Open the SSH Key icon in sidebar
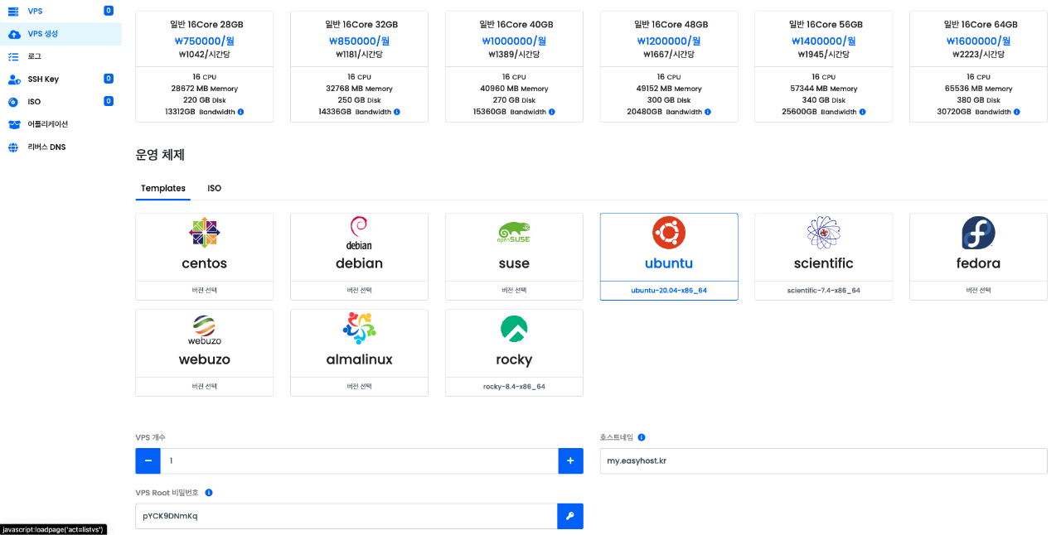This screenshot has width=1061, height=535. (x=13, y=80)
